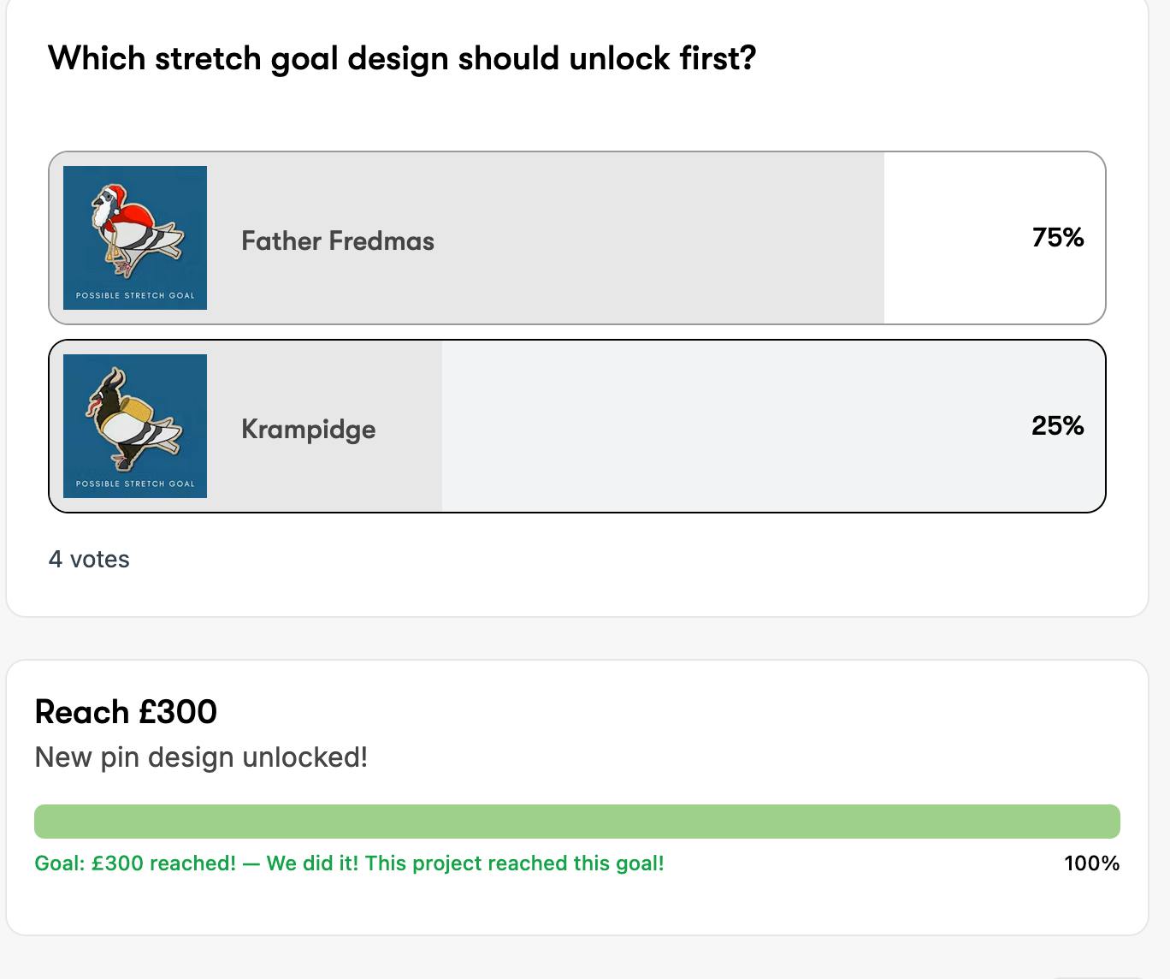The width and height of the screenshot is (1170, 979).
Task: Click the POSSIBLE STRETCH GOAL caption under Father Fredmas
Action: tap(134, 295)
